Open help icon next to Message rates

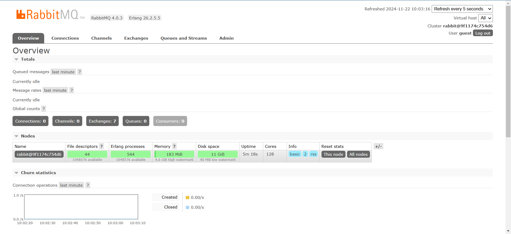tap(72, 90)
